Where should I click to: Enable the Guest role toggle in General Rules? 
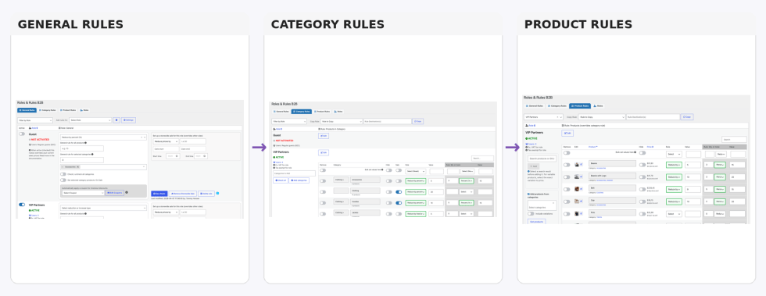[22, 134]
